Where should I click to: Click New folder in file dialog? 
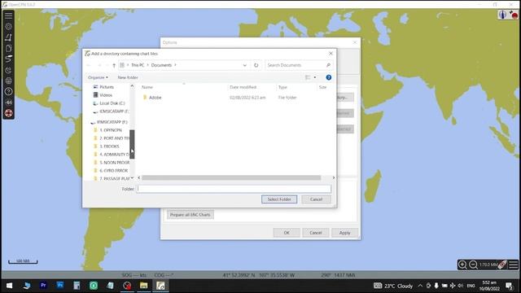point(128,77)
